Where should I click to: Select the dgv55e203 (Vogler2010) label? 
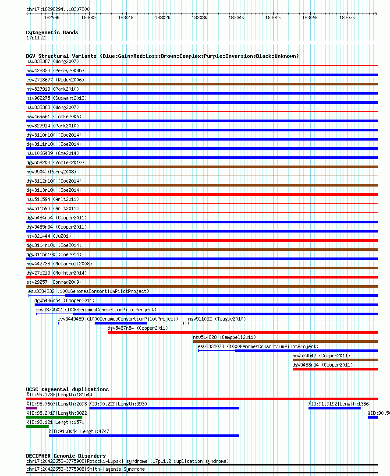(x=55, y=163)
